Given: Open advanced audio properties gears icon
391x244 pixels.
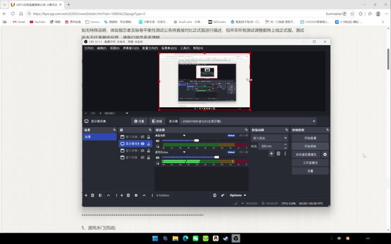Looking at the screenshot, I should (223, 195).
